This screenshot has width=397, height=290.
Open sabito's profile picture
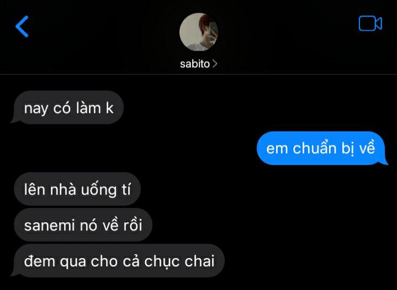coord(199,32)
